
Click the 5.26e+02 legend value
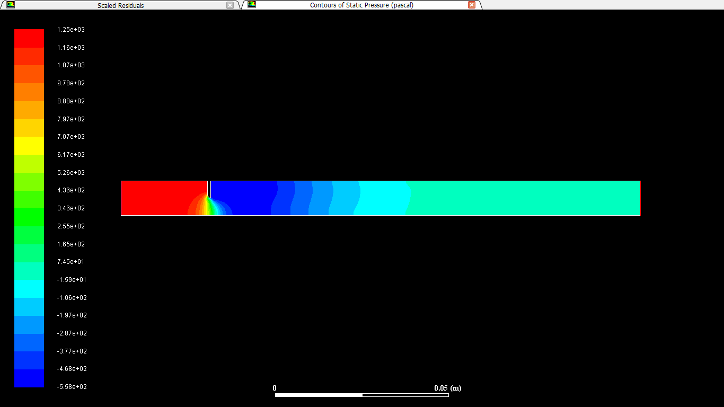click(x=71, y=173)
